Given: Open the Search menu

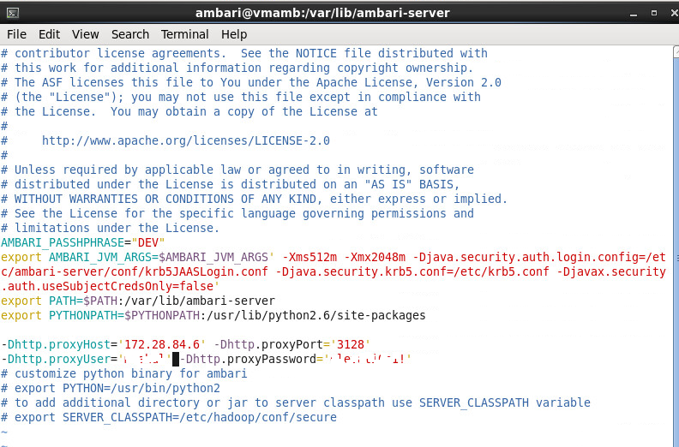Looking at the screenshot, I should pyautogui.click(x=130, y=34).
